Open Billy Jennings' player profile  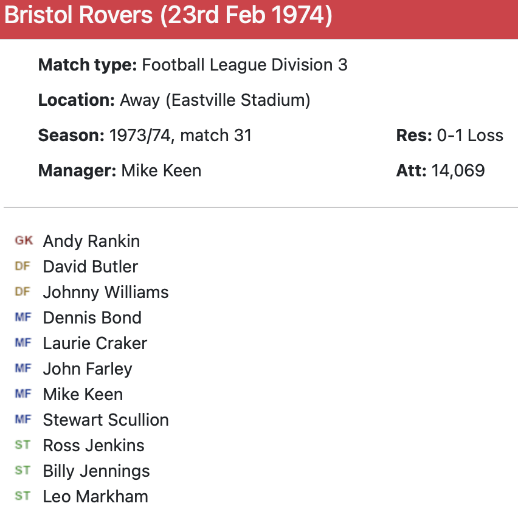pyautogui.click(x=96, y=471)
